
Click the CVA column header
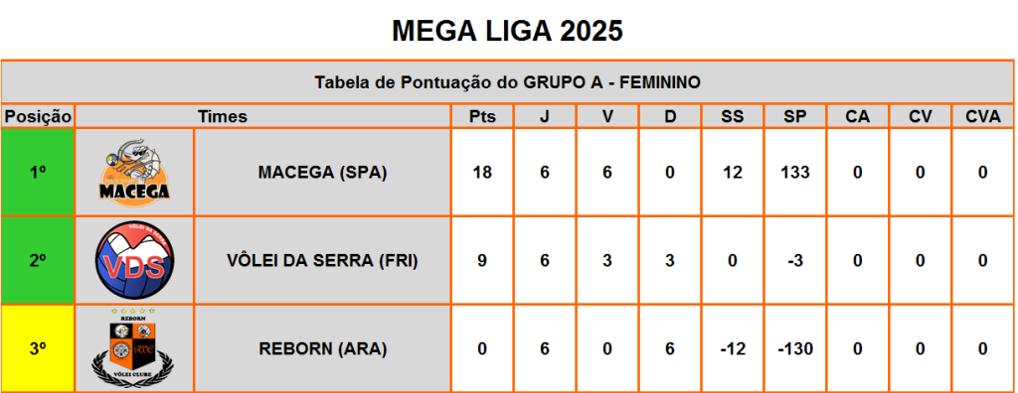coord(983,117)
